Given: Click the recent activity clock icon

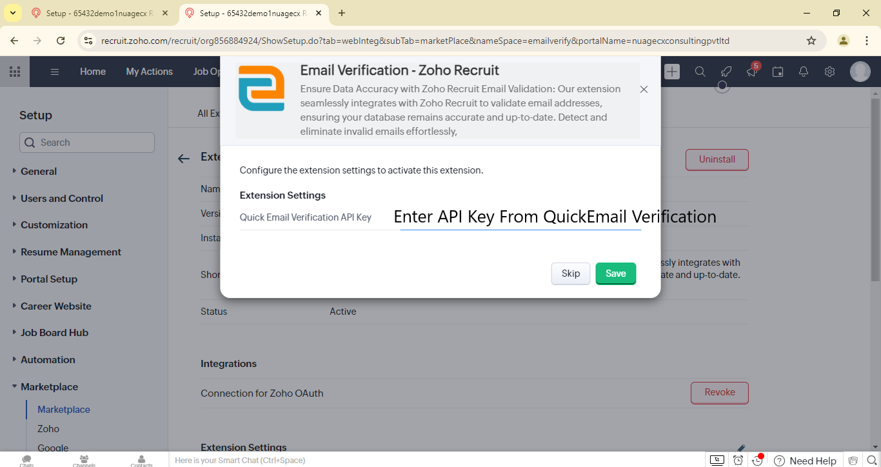Looking at the screenshot, I should pos(758,460).
